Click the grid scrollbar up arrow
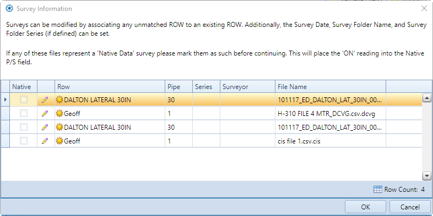The height and width of the screenshot is (216, 433). point(426,98)
